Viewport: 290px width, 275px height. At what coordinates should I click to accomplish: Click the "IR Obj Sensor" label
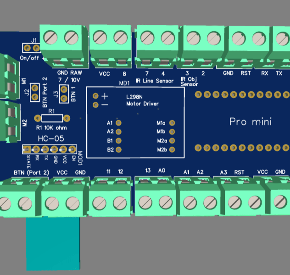[x=189, y=82]
